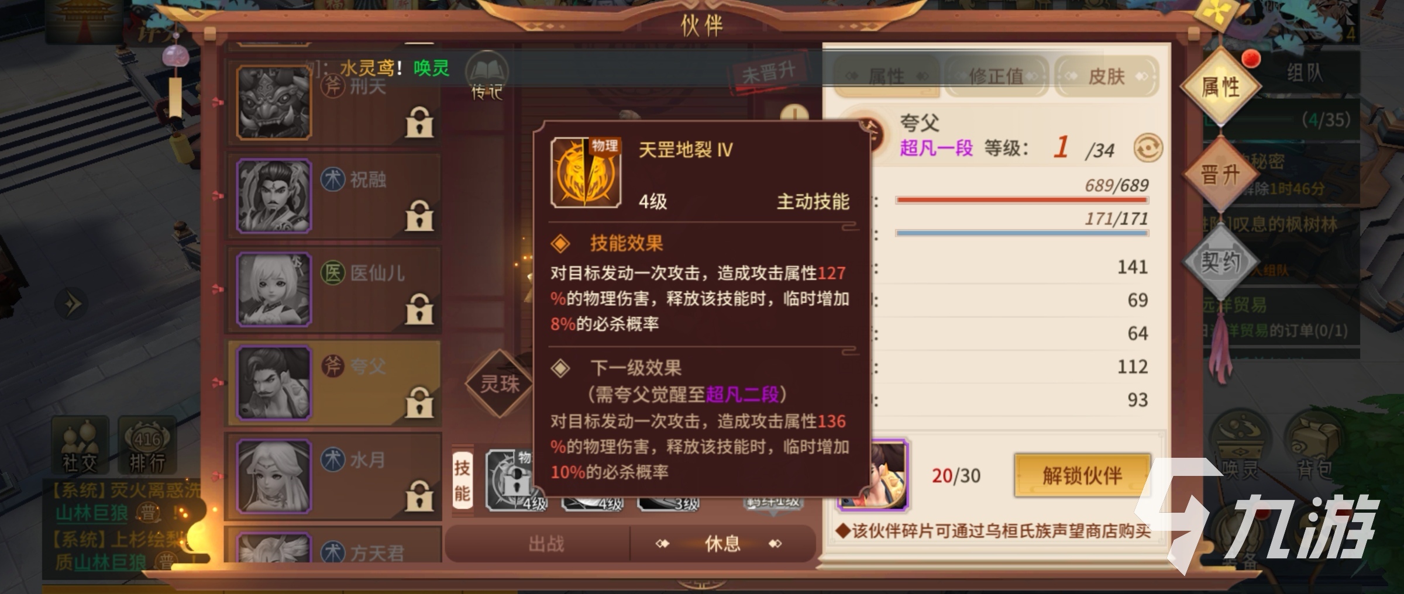This screenshot has height=594, width=1404.
Task: Select the 祝融 companion entry
Action: (333, 196)
